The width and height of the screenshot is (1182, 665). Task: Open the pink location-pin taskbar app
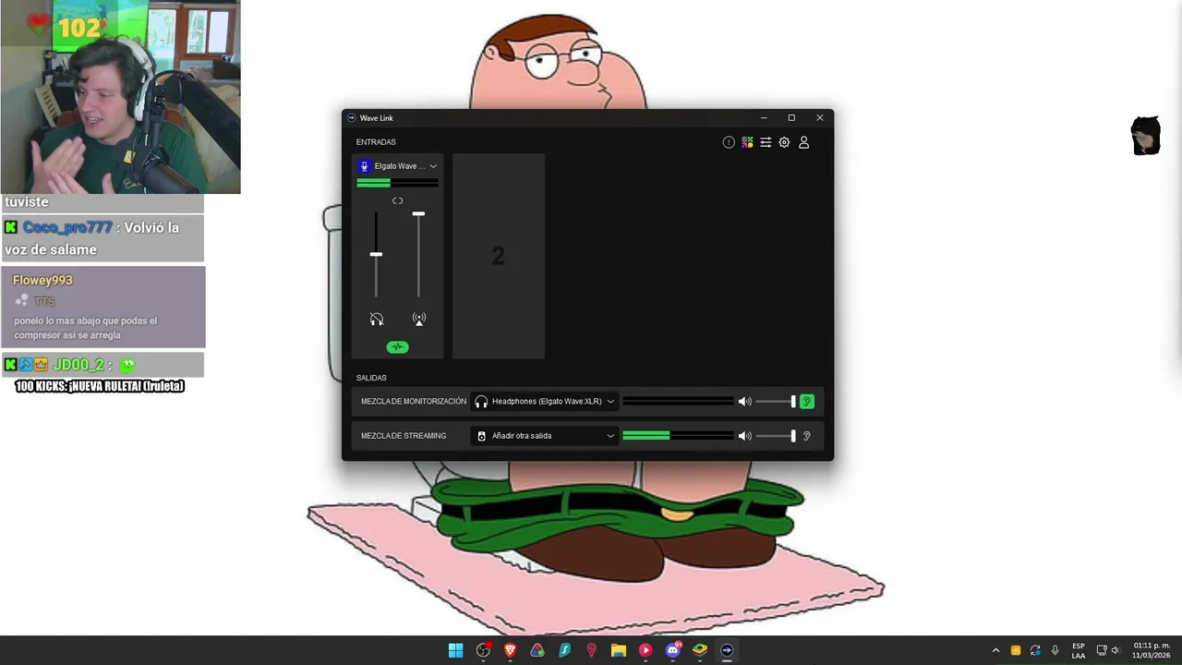point(591,650)
